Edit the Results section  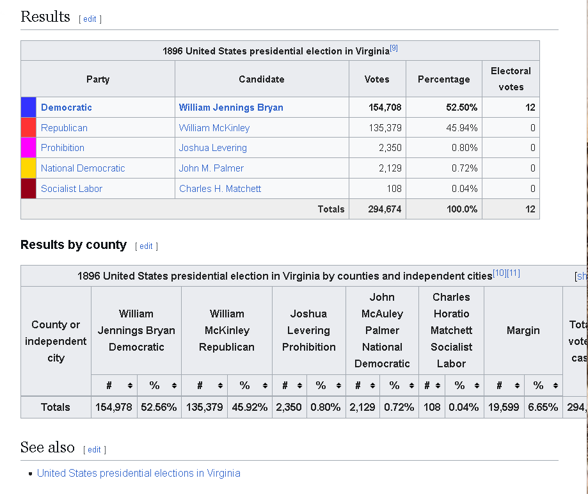coord(90,19)
